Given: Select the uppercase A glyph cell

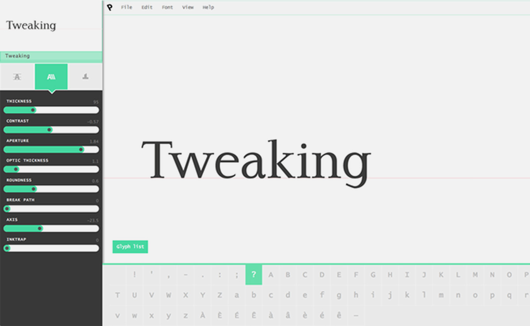Looking at the screenshot, I should (271, 275).
